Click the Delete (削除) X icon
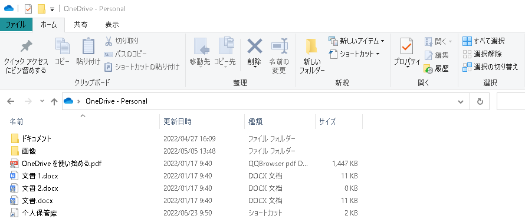The image size is (525, 219). (254, 46)
